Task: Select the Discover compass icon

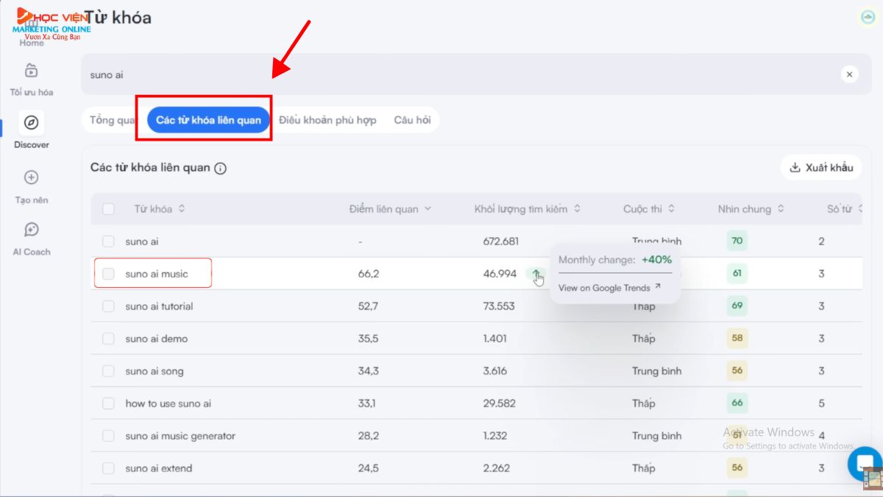Action: pos(31,123)
